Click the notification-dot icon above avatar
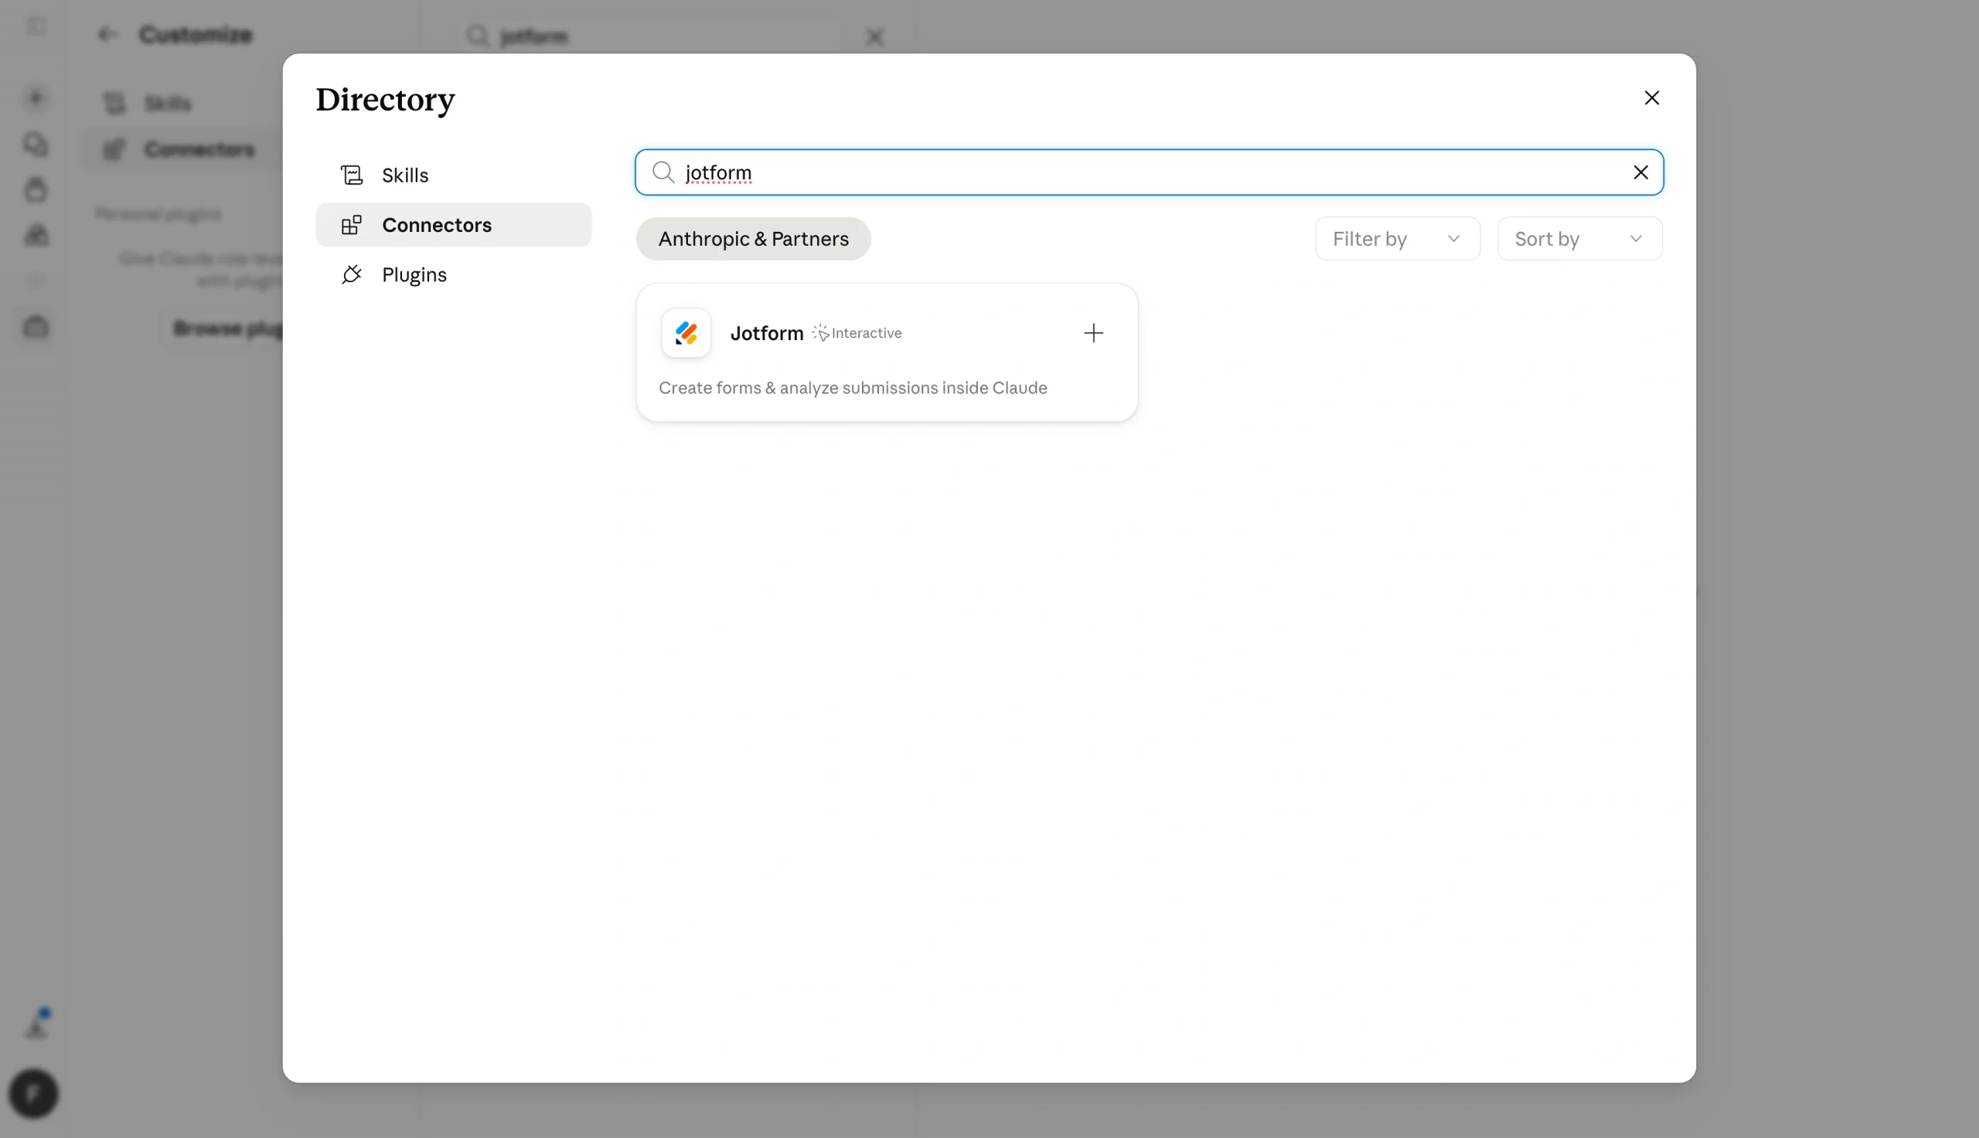The width and height of the screenshot is (1979, 1138). [37, 1024]
